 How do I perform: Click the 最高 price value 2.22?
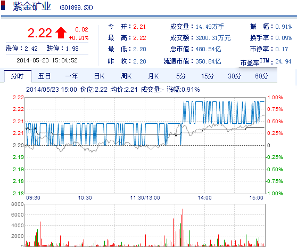(x=139, y=38)
